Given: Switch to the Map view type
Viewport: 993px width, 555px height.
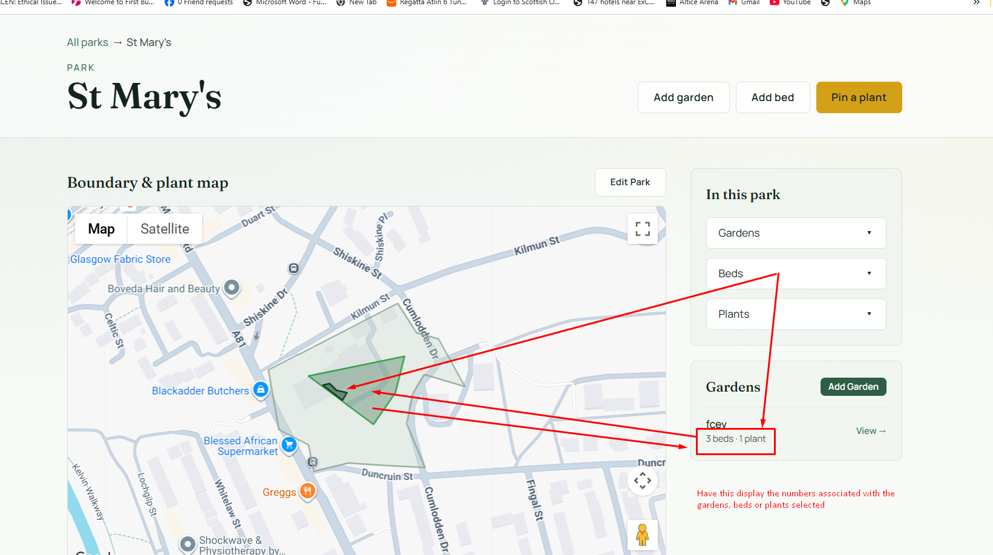Looking at the screenshot, I should tap(101, 229).
